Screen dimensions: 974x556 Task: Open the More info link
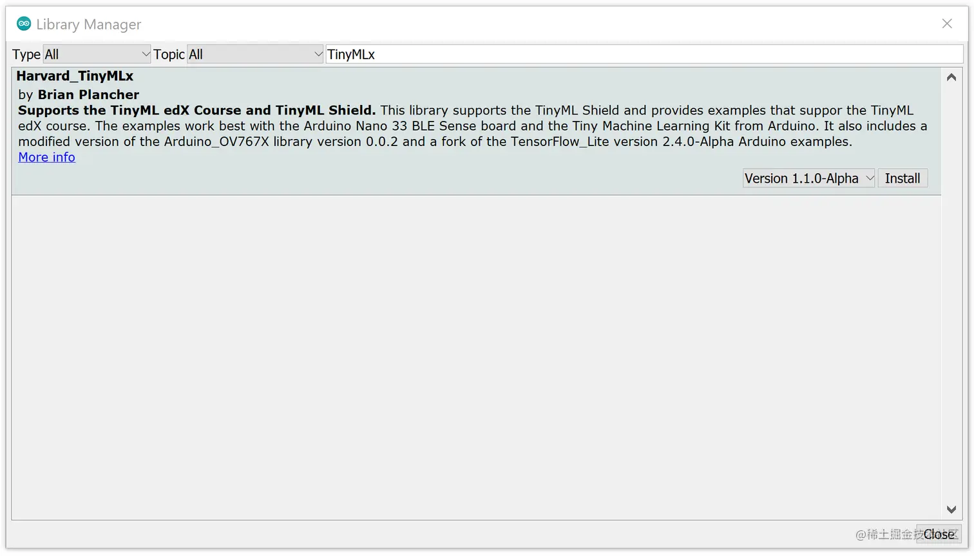pos(46,157)
